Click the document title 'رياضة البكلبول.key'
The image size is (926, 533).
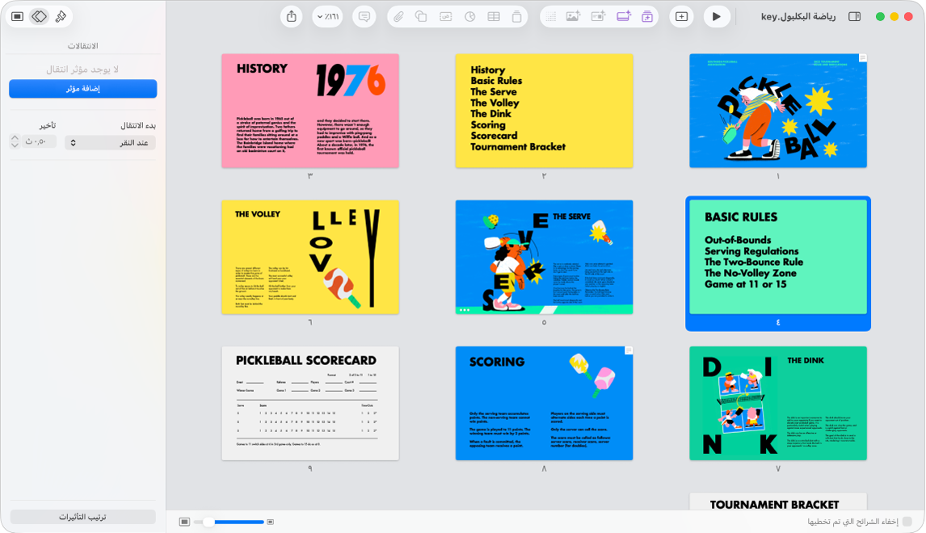pyautogui.click(x=798, y=16)
